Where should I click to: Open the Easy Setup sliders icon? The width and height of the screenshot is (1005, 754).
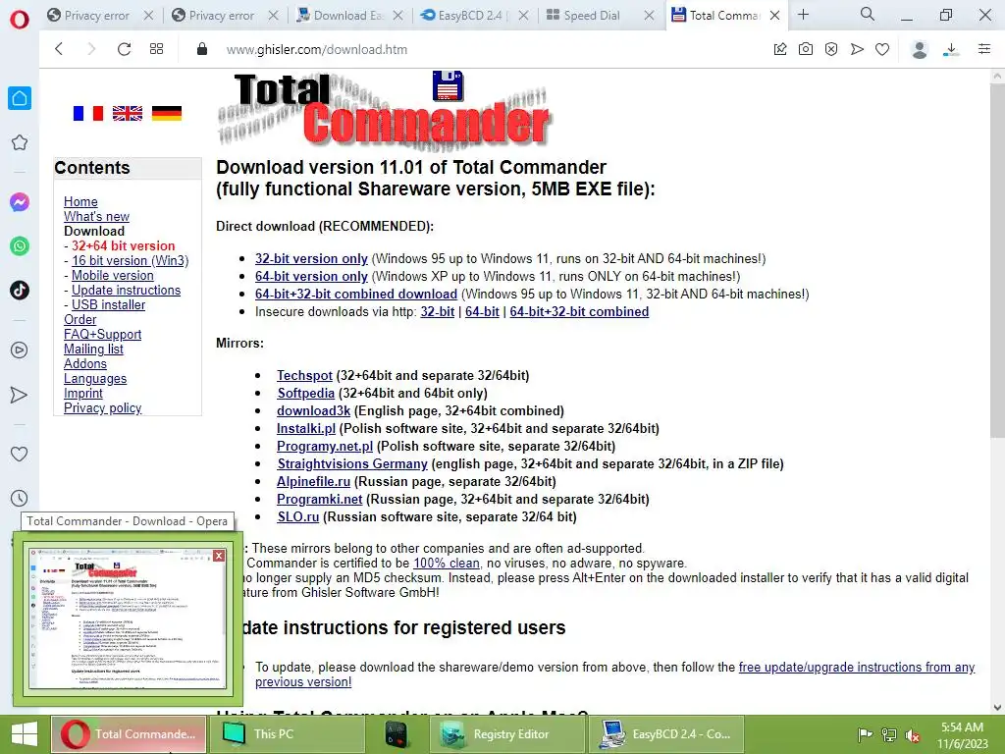pos(984,49)
